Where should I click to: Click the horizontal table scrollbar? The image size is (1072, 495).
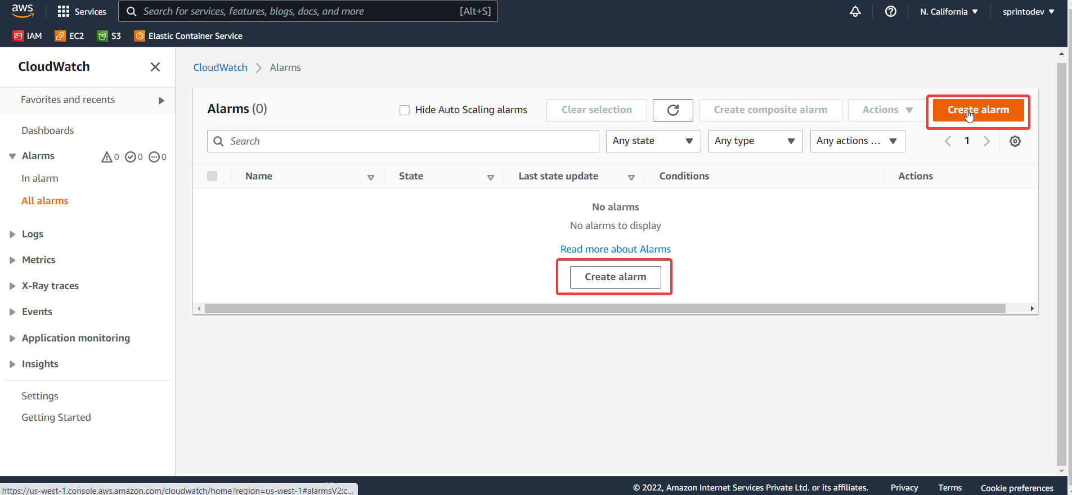click(x=605, y=309)
